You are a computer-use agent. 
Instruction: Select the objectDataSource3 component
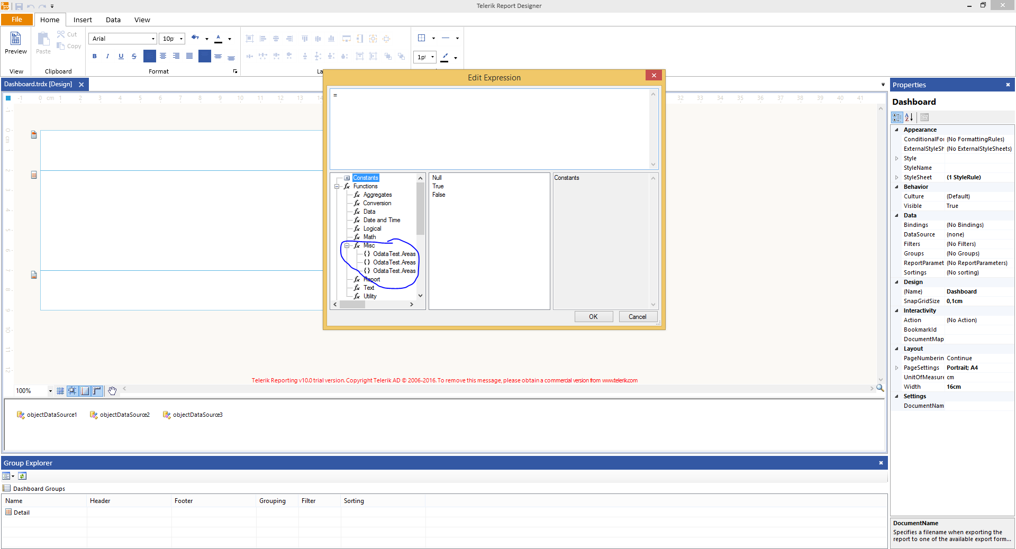click(x=193, y=415)
